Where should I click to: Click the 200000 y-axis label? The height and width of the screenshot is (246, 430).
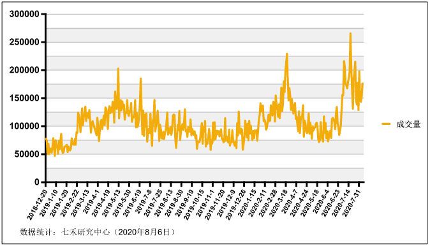[24, 70]
